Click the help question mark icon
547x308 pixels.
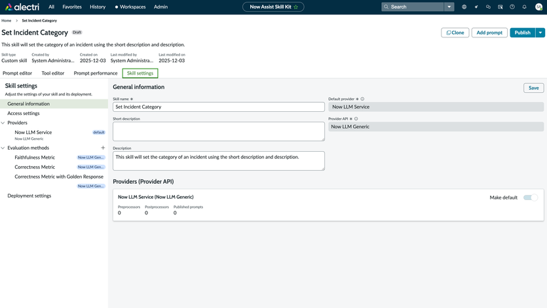512,7
